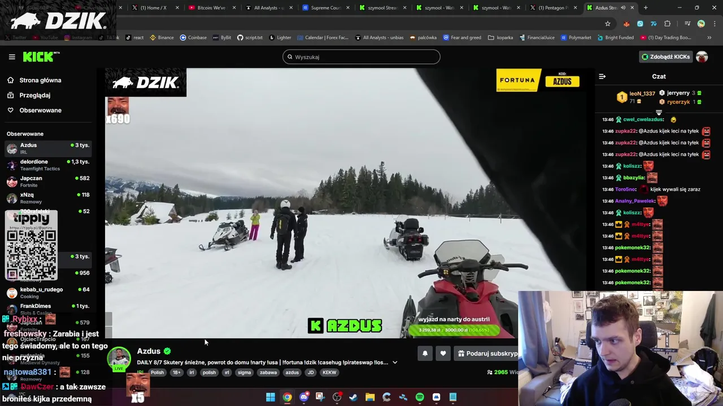Open Steam in the taskbar
Screen dimensions: 723x406
click(353, 397)
